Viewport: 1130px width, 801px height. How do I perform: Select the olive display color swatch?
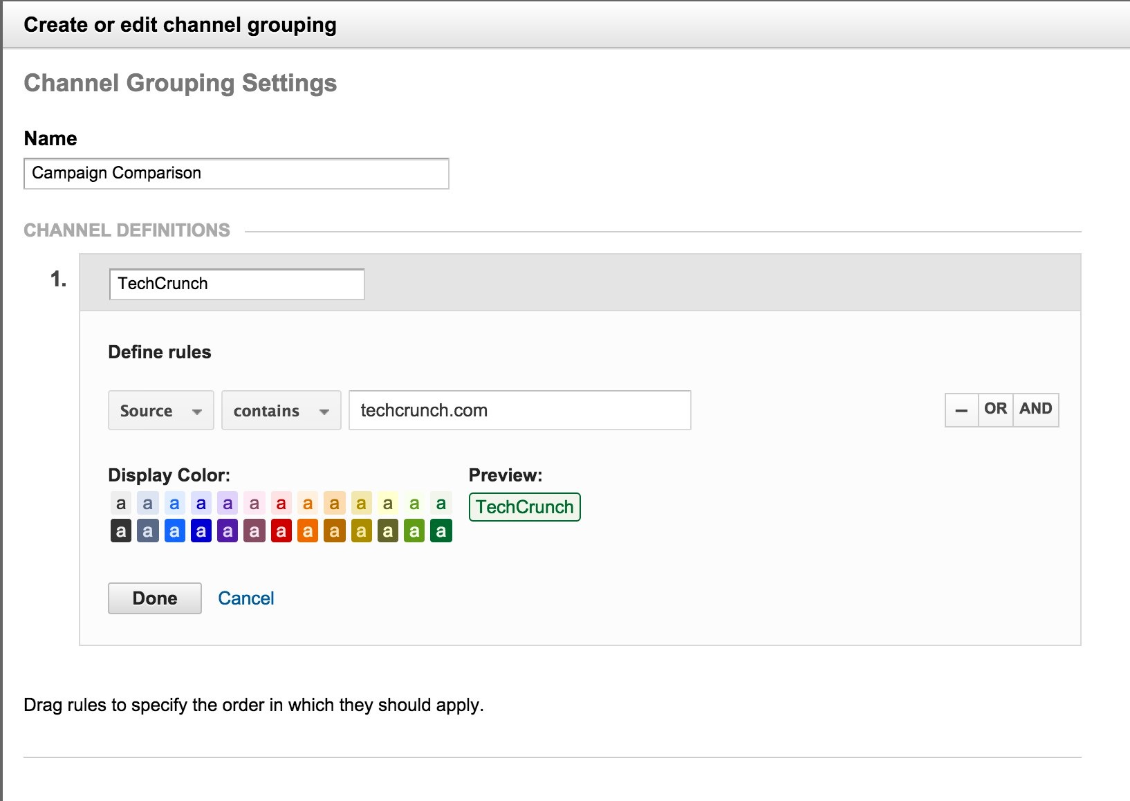point(387,531)
